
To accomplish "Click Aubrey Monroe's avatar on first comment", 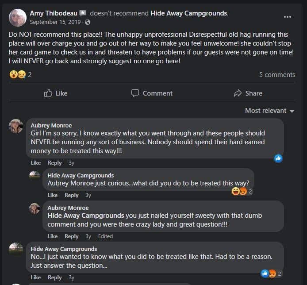I will (16, 126).
